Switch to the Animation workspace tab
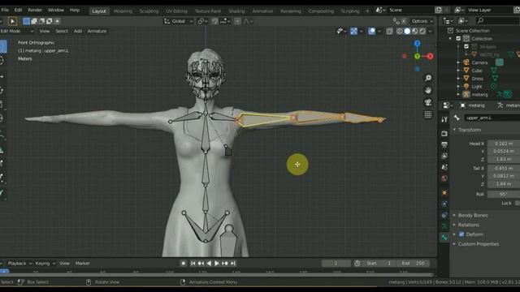The width and height of the screenshot is (520, 292). coord(262,11)
